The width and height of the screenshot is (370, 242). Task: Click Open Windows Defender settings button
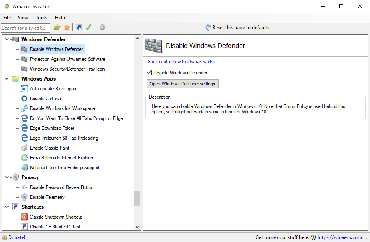click(x=183, y=84)
